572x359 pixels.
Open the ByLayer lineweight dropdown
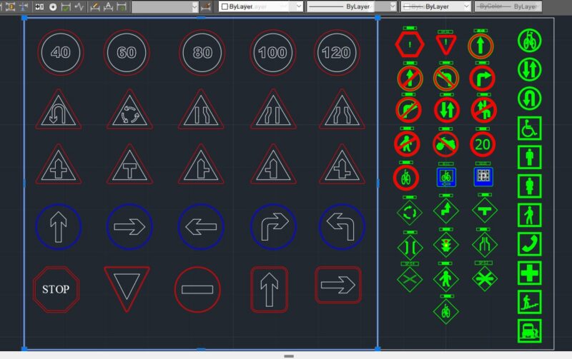coord(435,6)
